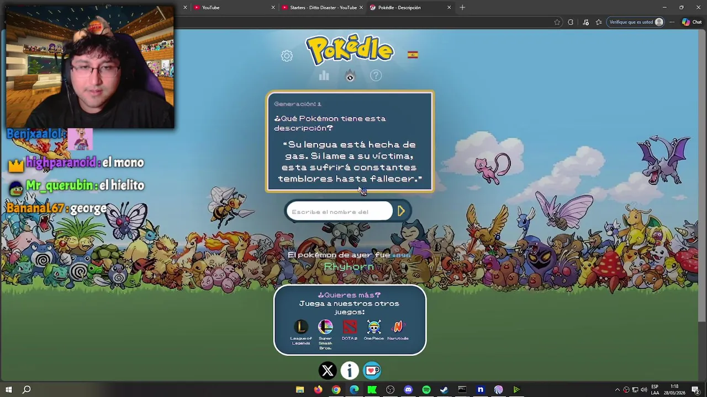Click the Verifique que es usted profile button
This screenshot has width=707, height=397.
click(x=636, y=22)
